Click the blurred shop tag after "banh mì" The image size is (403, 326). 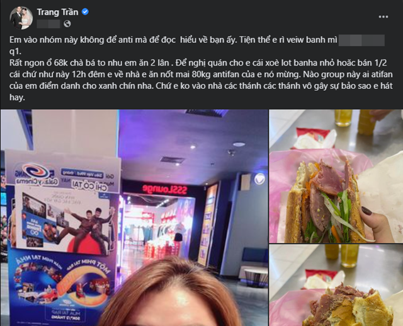(x=361, y=40)
